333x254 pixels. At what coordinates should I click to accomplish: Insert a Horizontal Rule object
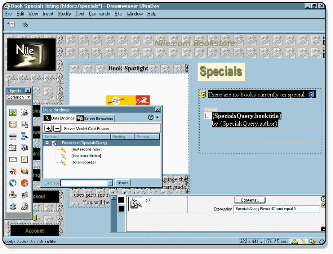click(13, 136)
